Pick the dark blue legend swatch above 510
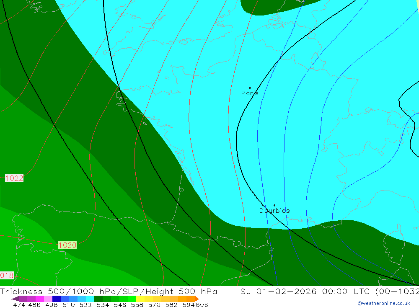The height and width of the screenshot is (307, 419). [57, 299]
